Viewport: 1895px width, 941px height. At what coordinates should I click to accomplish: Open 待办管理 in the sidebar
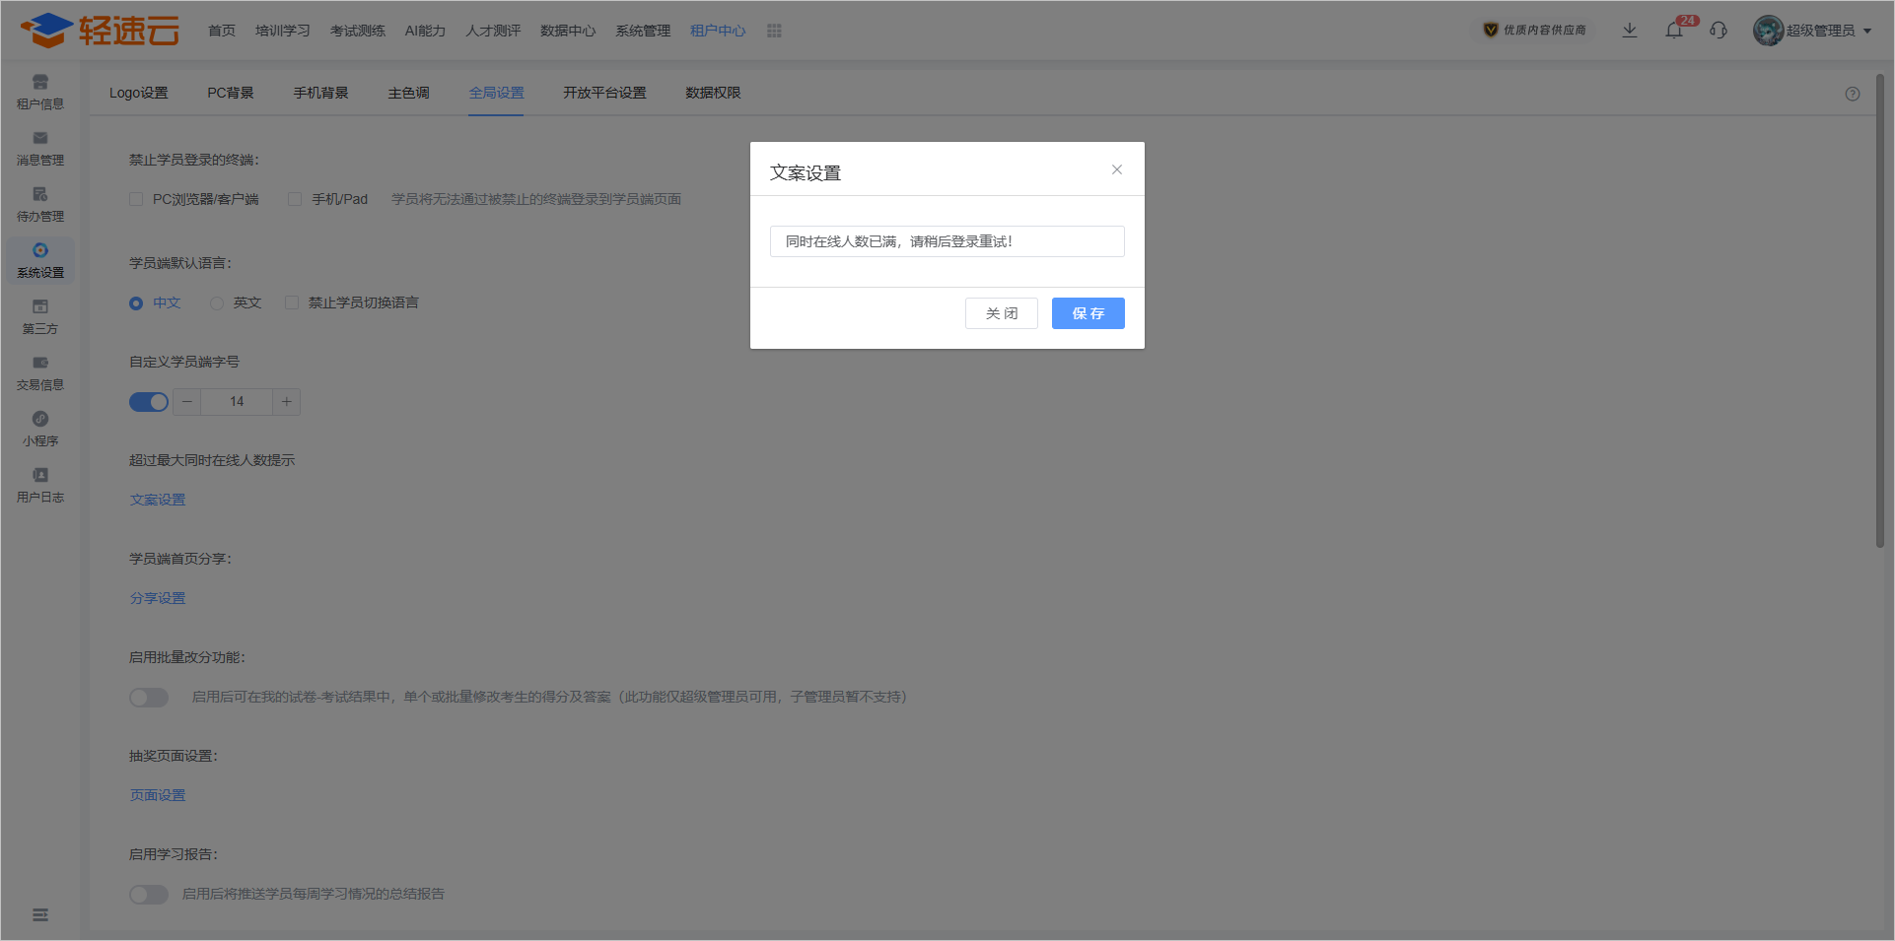(40, 204)
